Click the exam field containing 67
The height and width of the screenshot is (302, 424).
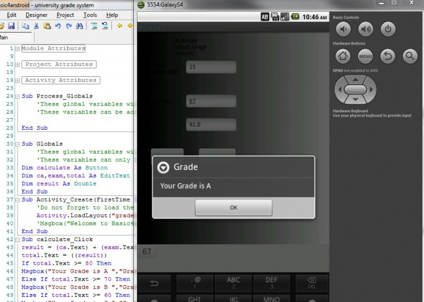pos(211,101)
